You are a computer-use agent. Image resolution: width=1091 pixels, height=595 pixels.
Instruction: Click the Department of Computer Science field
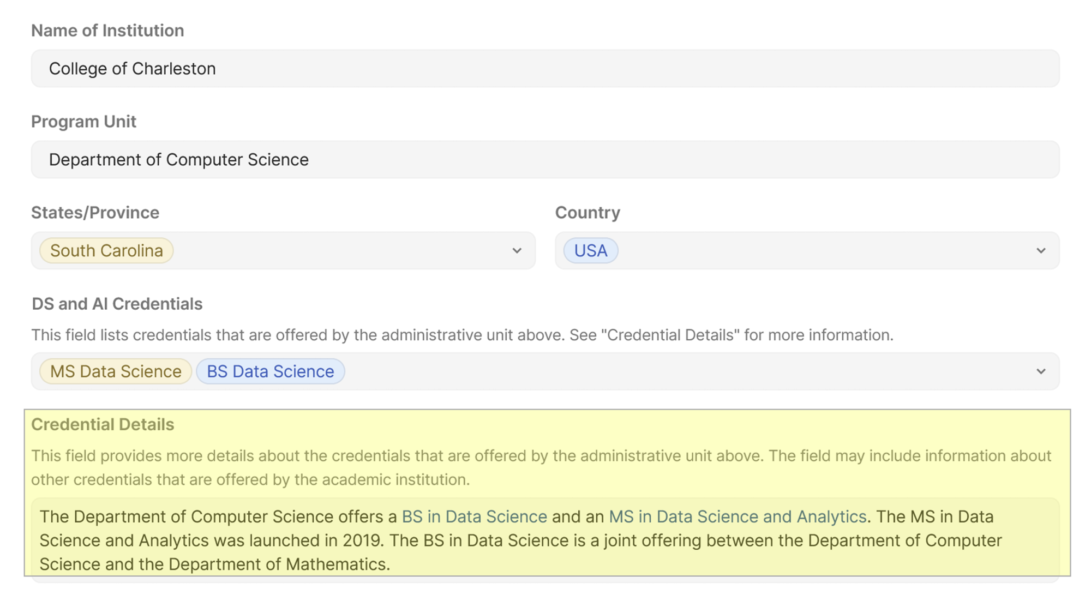click(544, 160)
